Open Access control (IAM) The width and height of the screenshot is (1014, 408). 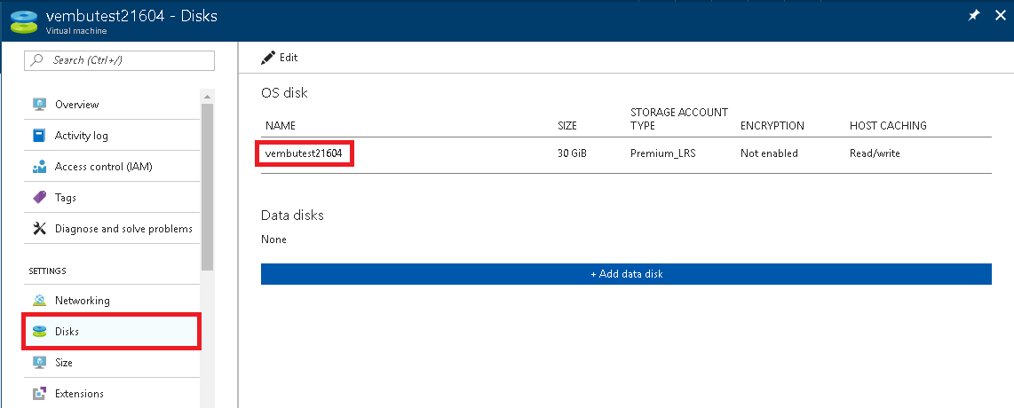coord(112,167)
